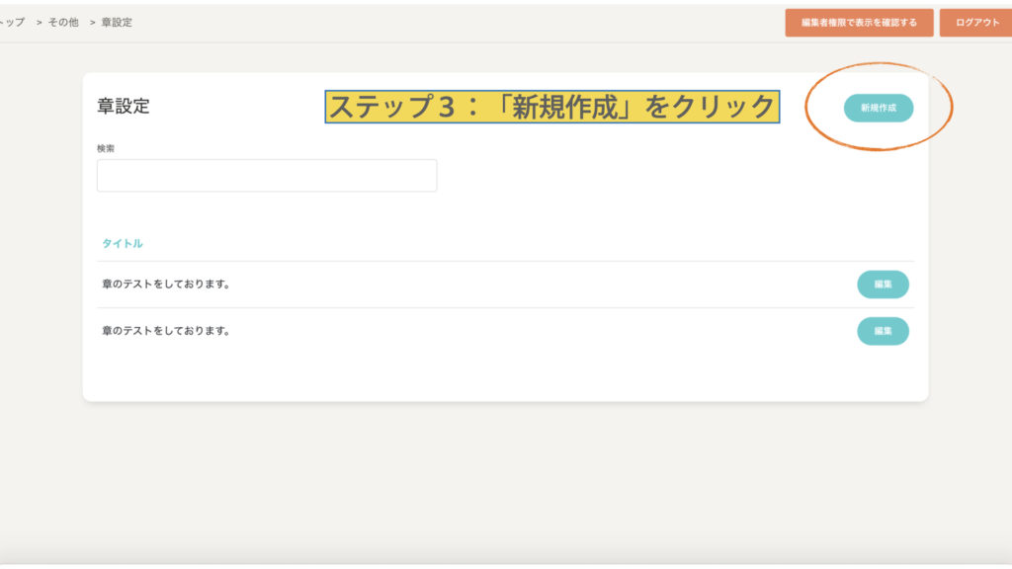Viewport: 1012px width, 569px height.
Task: Focus the 検索 text input field
Action: (x=267, y=176)
